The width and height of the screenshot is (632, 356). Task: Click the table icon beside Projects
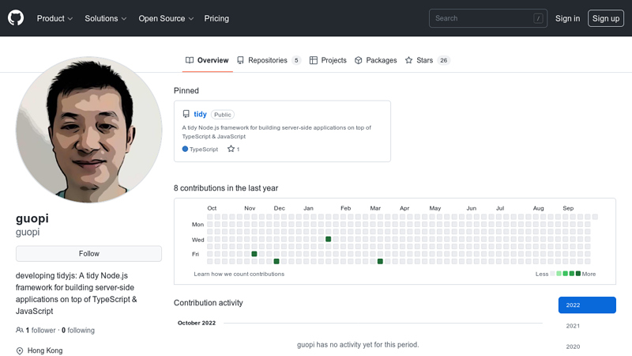pyautogui.click(x=313, y=60)
